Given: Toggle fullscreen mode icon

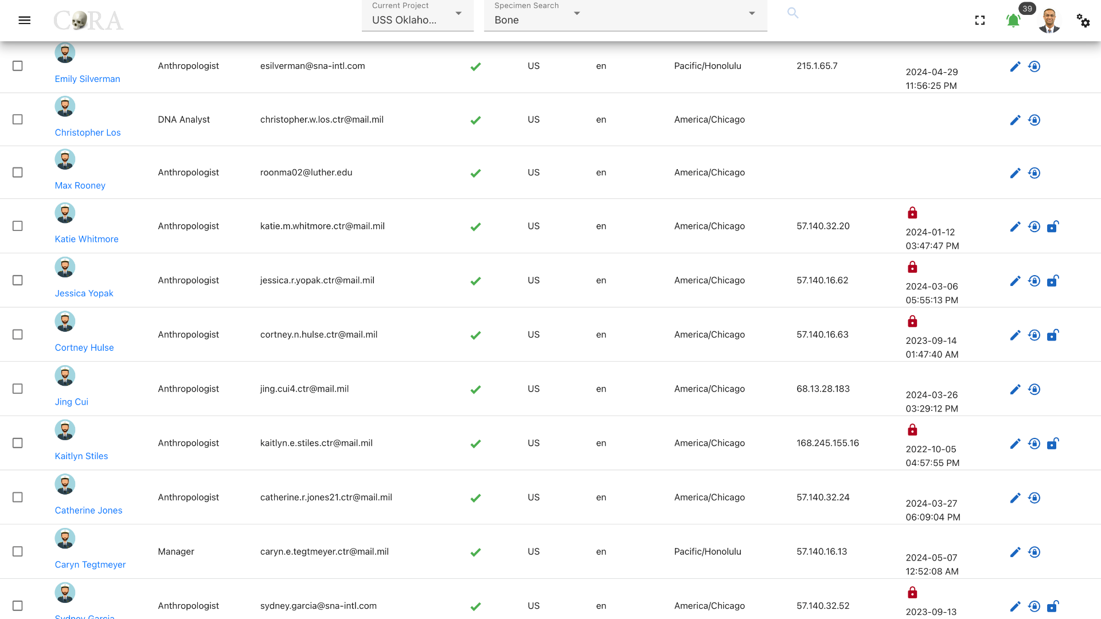Looking at the screenshot, I should [979, 21].
